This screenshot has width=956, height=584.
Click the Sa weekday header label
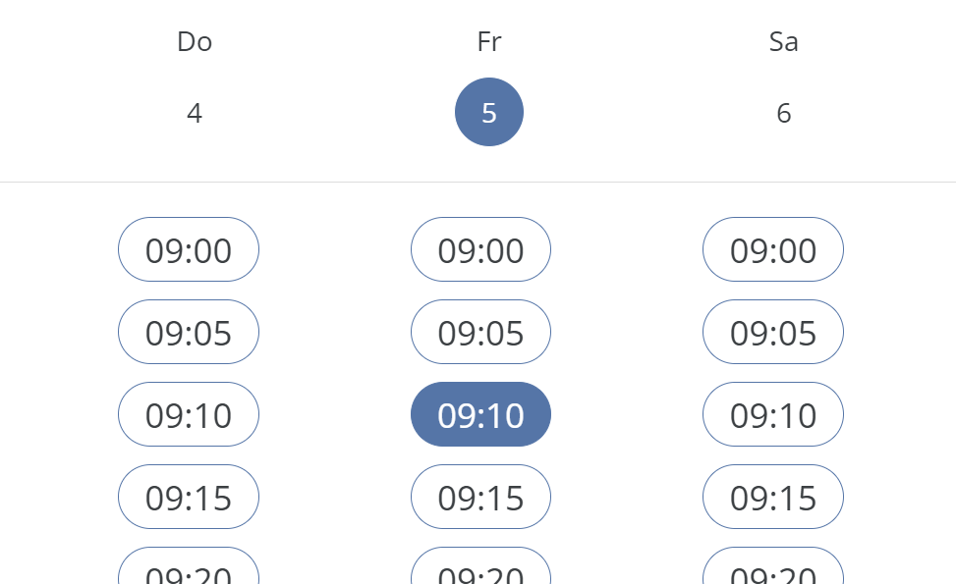(x=783, y=41)
